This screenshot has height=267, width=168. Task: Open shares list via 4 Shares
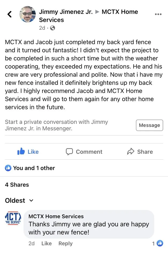(x=17, y=184)
